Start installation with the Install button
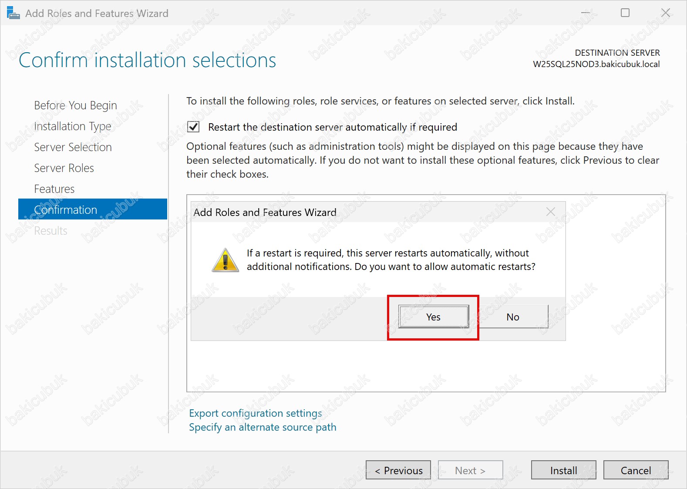Viewport: 687px width, 489px height. (563, 470)
